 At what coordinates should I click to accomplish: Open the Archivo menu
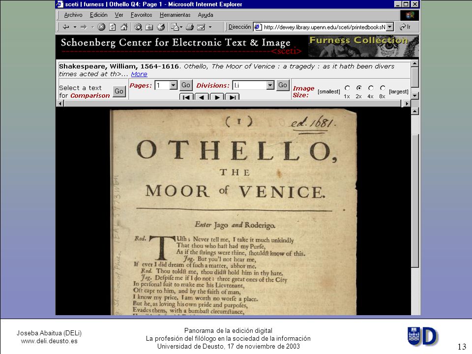(x=73, y=15)
